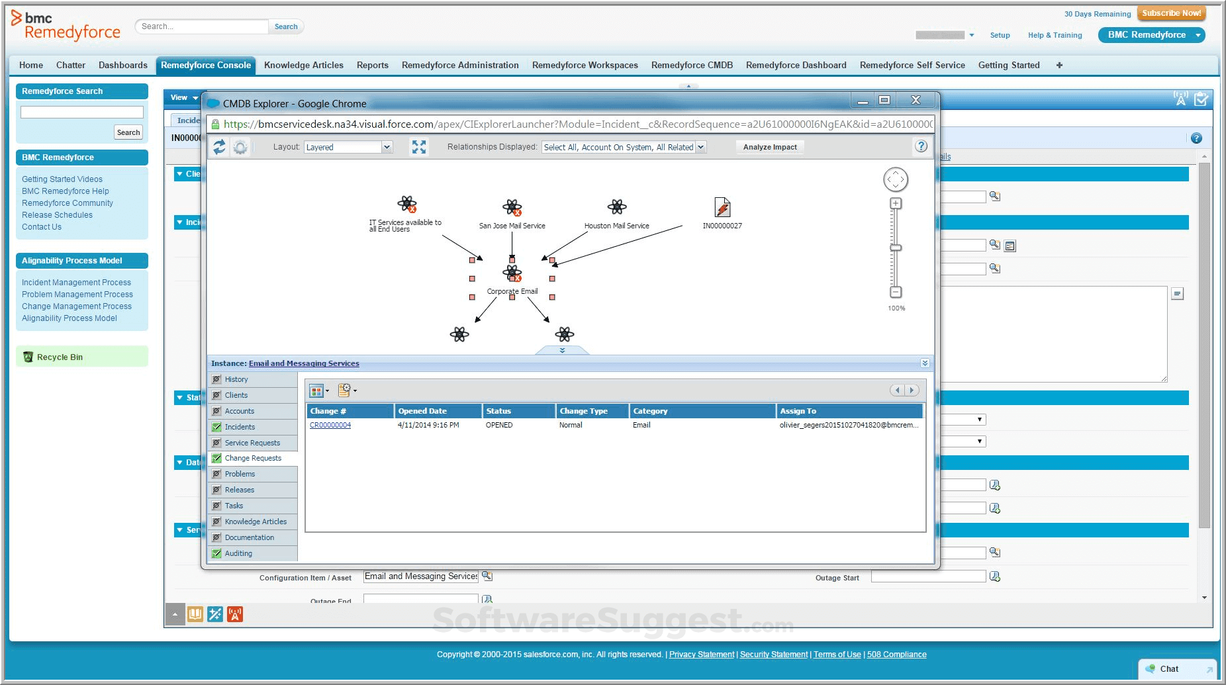Click the incident form vertical scrollbar
Viewport: 1226px width, 685px height.
click(1204, 344)
